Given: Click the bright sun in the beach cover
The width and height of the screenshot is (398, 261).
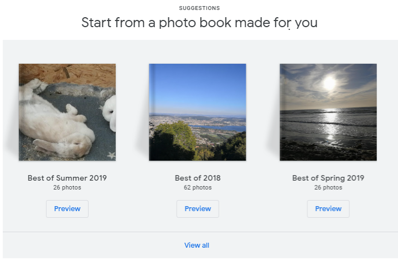Looking at the screenshot, I should pyautogui.click(x=329, y=83).
